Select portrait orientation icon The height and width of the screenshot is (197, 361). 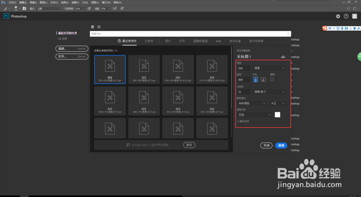[x=256, y=79]
